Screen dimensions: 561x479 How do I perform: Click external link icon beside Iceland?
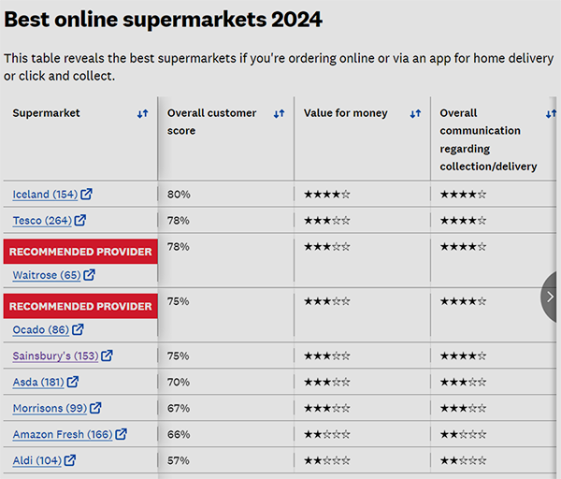(86, 194)
